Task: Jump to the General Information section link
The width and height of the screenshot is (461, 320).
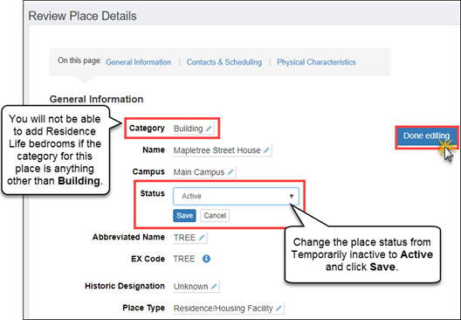Action: click(138, 62)
